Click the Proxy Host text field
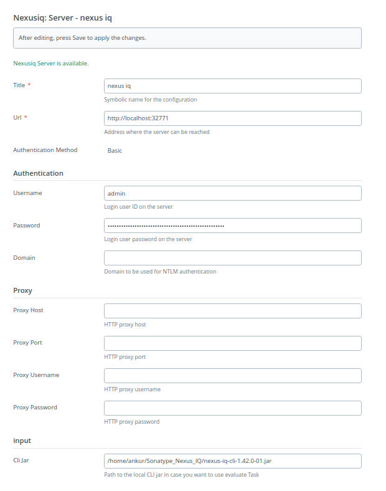The image size is (386, 491). pyautogui.click(x=232, y=311)
